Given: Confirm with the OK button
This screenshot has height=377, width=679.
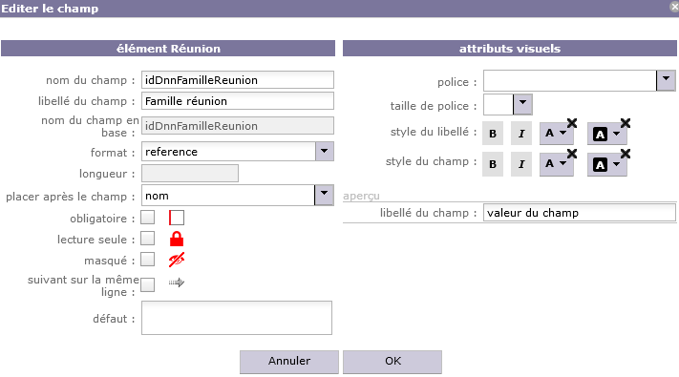Looking at the screenshot, I should point(393,362).
